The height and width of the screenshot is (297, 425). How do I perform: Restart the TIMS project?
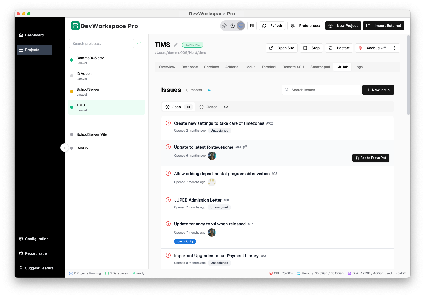[339, 48]
